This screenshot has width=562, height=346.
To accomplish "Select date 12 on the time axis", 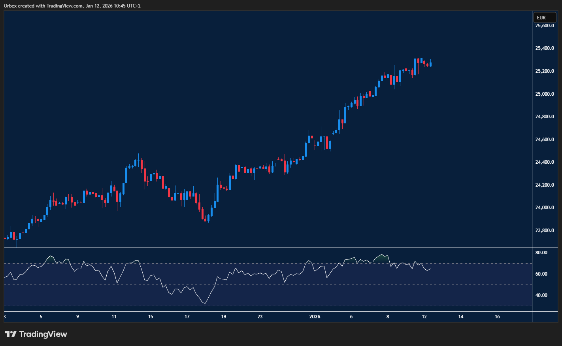I will [x=424, y=317].
